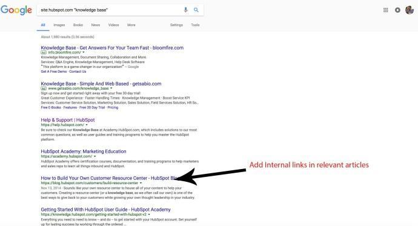Click the Ad badge for bloomfire.com
The height and width of the screenshot is (226, 418).
(44, 53)
